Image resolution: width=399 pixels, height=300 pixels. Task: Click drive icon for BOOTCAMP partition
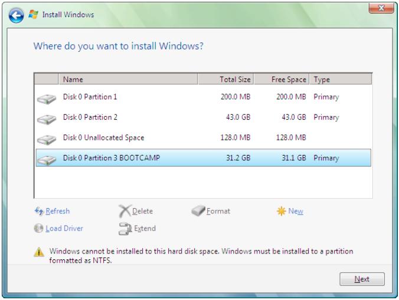[47, 160]
